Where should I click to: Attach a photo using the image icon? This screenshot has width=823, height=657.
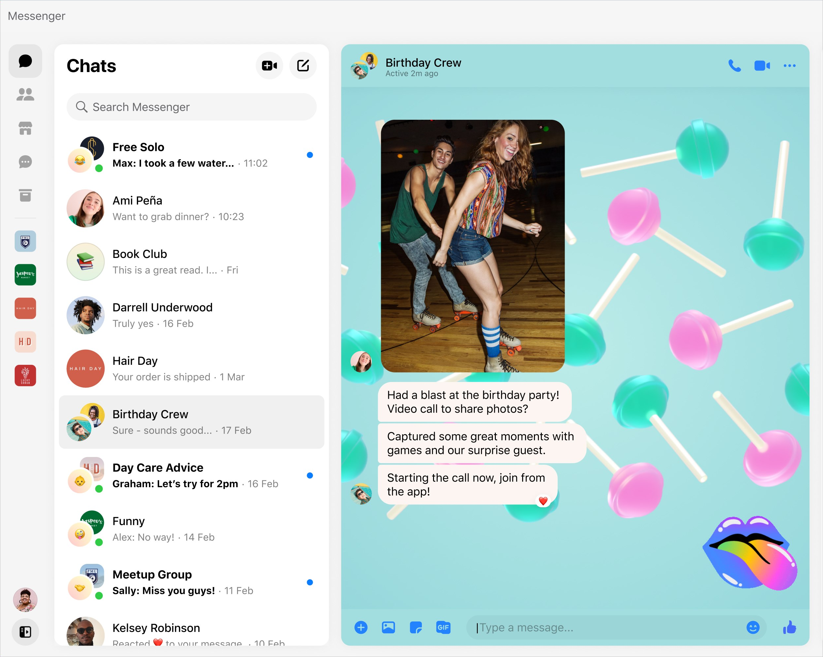coord(388,628)
